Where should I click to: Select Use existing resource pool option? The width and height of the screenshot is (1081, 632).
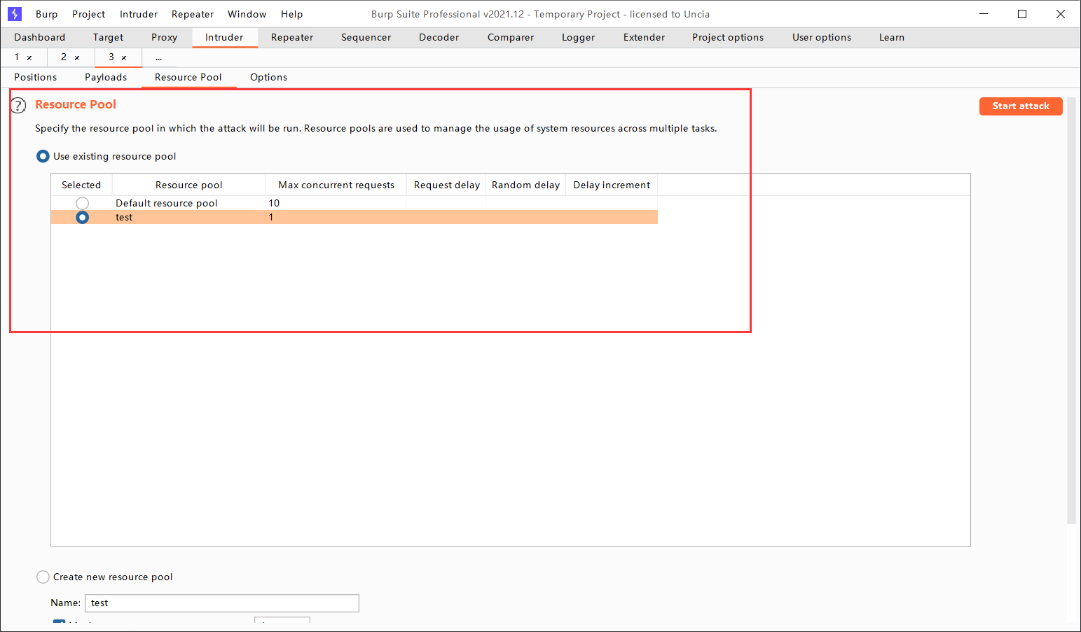(43, 156)
